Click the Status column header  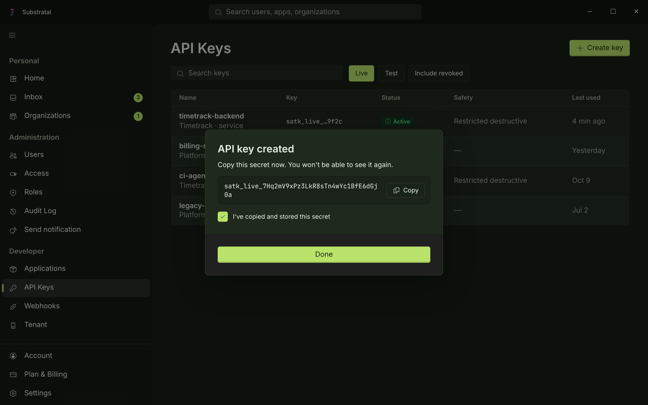[x=391, y=98]
